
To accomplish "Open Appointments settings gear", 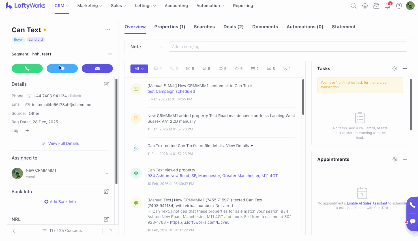I will [395, 159].
